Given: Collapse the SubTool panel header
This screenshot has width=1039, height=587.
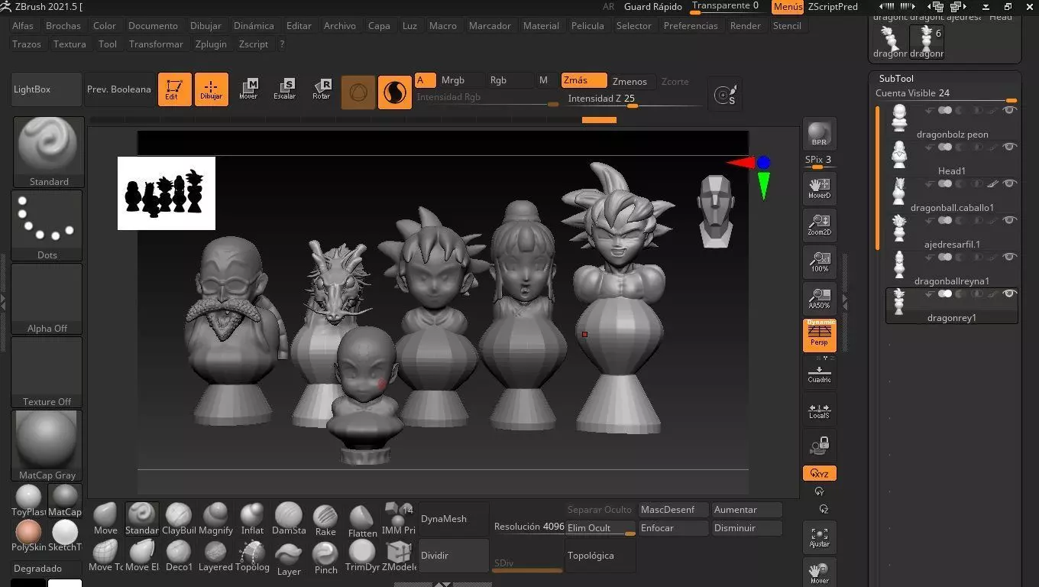Looking at the screenshot, I should 896,79.
